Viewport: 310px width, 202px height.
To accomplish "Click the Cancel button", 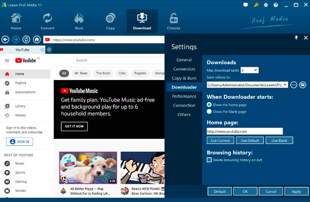I will coord(271,192).
